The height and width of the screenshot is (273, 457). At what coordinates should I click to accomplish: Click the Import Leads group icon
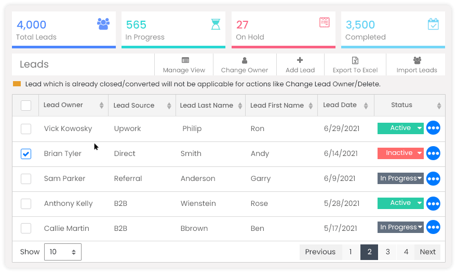coord(417,60)
